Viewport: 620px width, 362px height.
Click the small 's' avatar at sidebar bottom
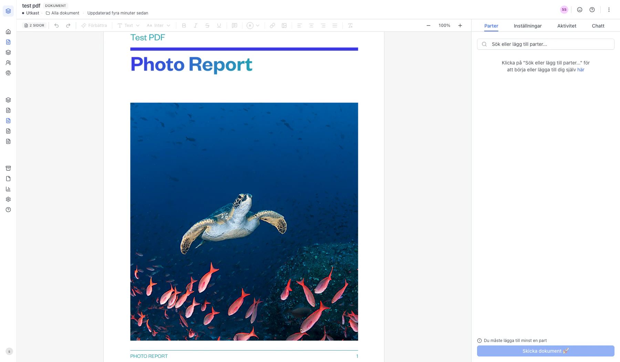coord(9,351)
